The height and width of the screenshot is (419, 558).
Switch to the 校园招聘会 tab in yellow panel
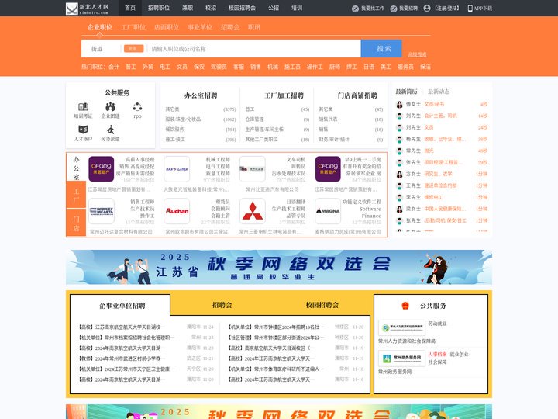pos(322,305)
